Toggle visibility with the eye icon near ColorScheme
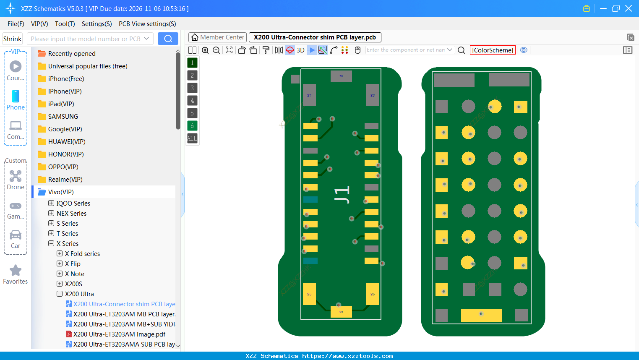Image resolution: width=639 pixels, height=360 pixels. coord(524,50)
